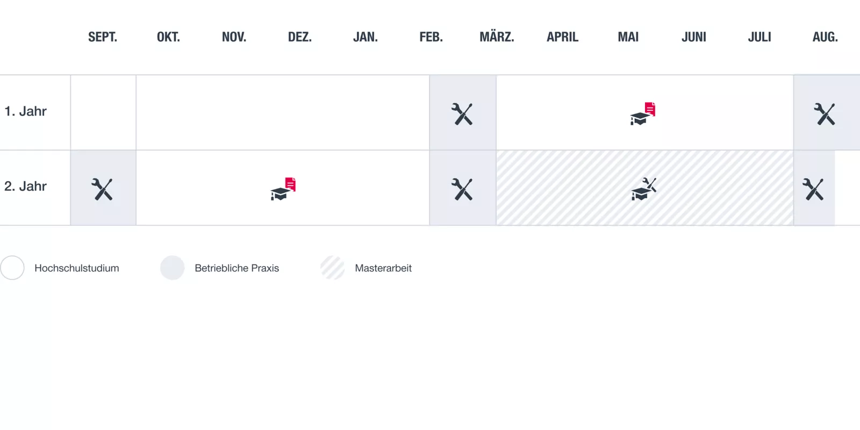Click the tools icon in 1. Jahr February

coord(462,114)
